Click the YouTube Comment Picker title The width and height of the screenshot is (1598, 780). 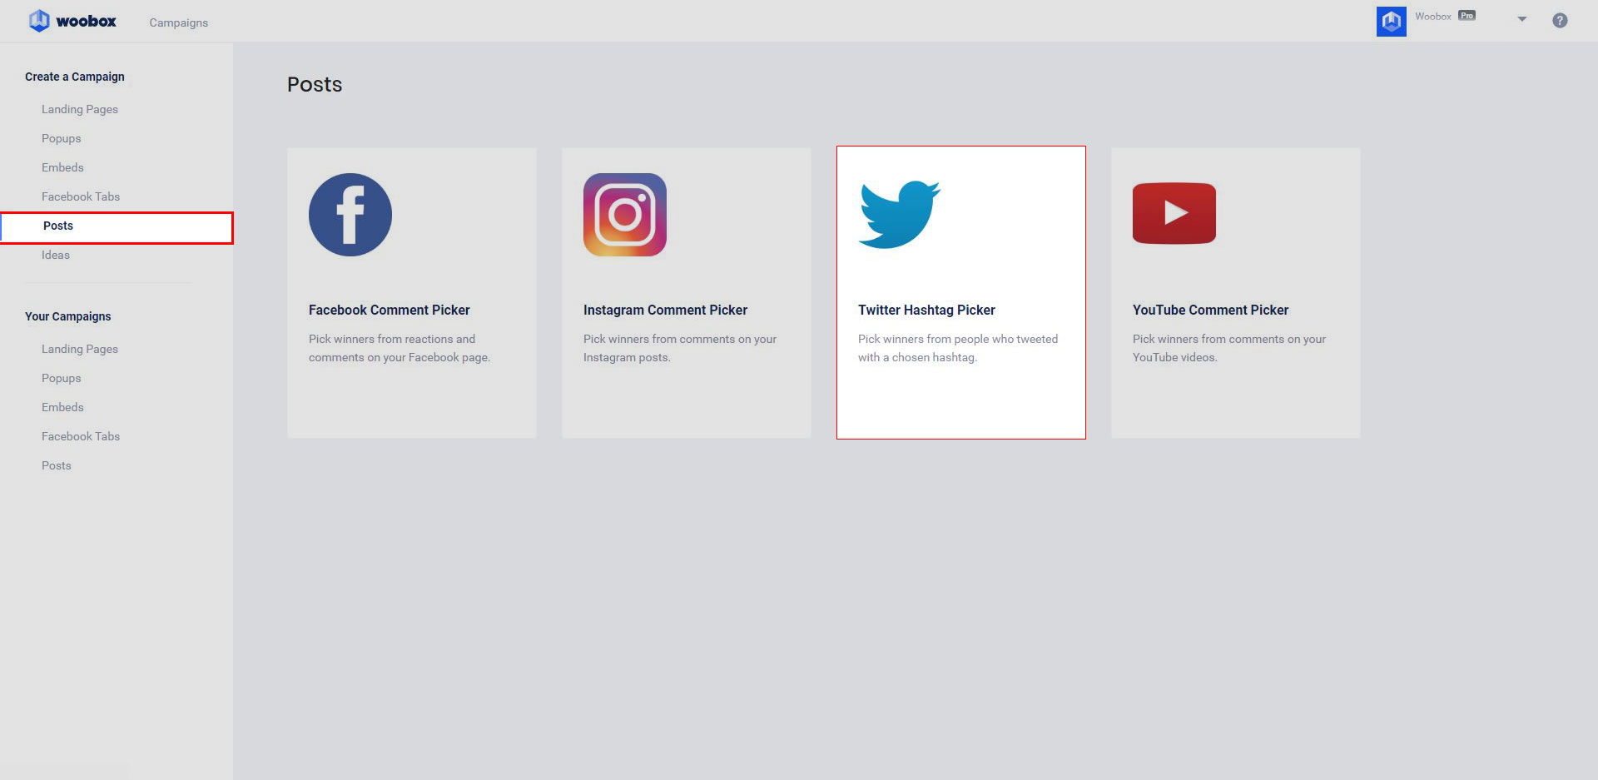(1210, 310)
